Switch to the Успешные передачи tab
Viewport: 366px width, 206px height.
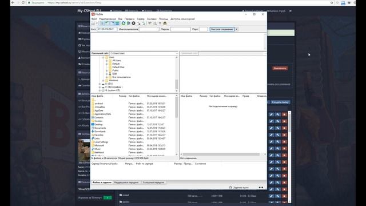pos(153,183)
